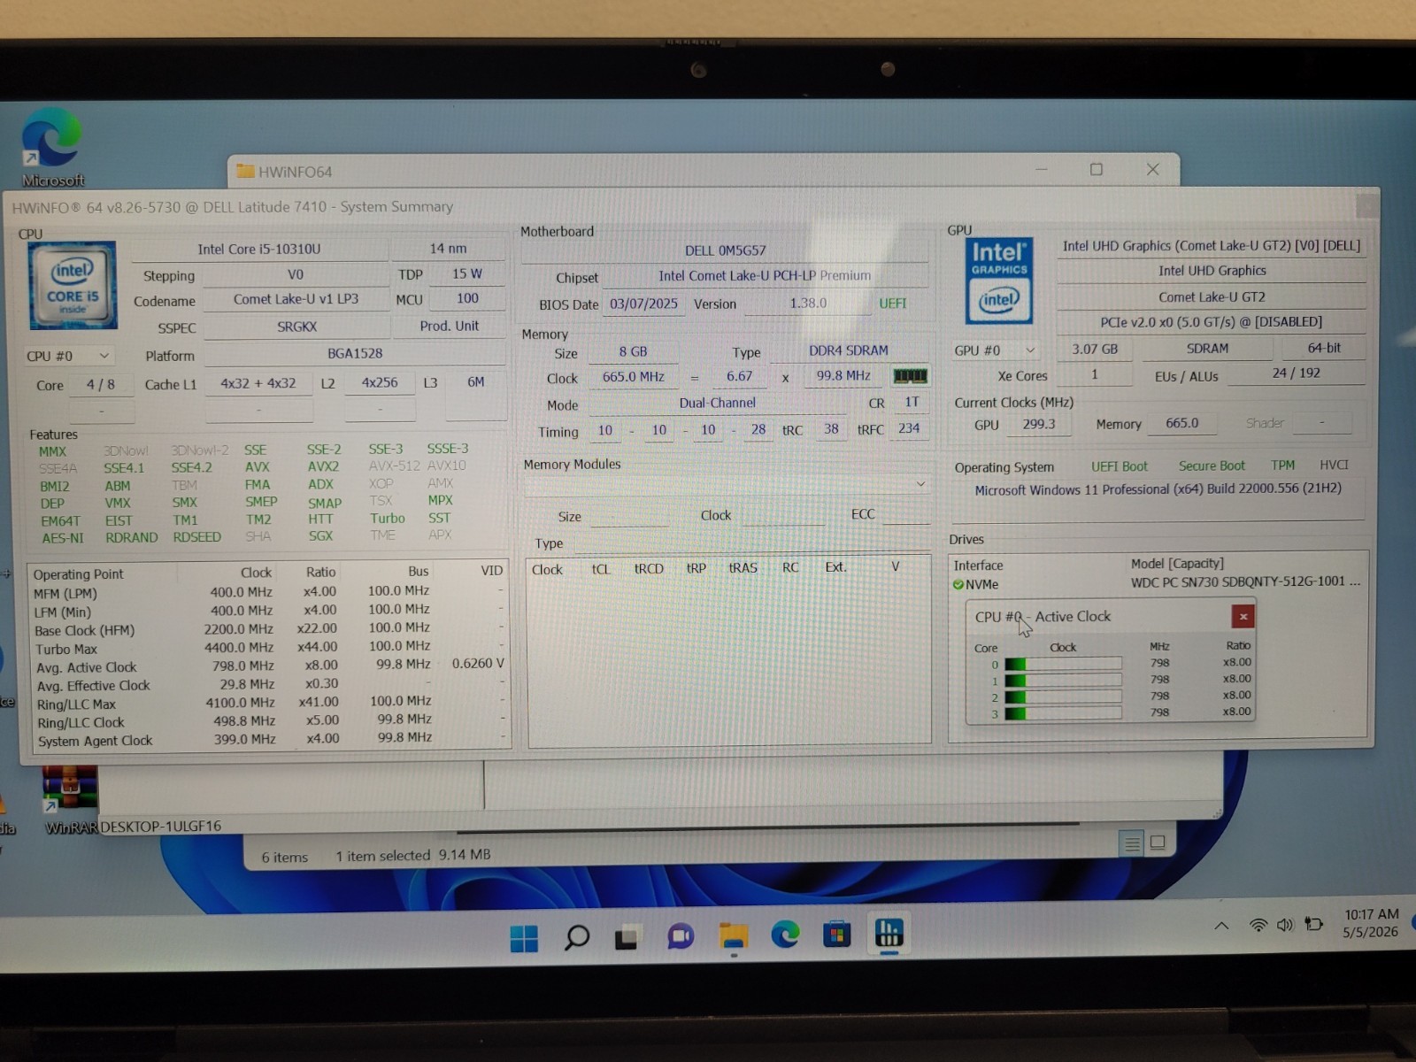
Task: Click the Dual-Channel mode value
Action: coord(717,403)
